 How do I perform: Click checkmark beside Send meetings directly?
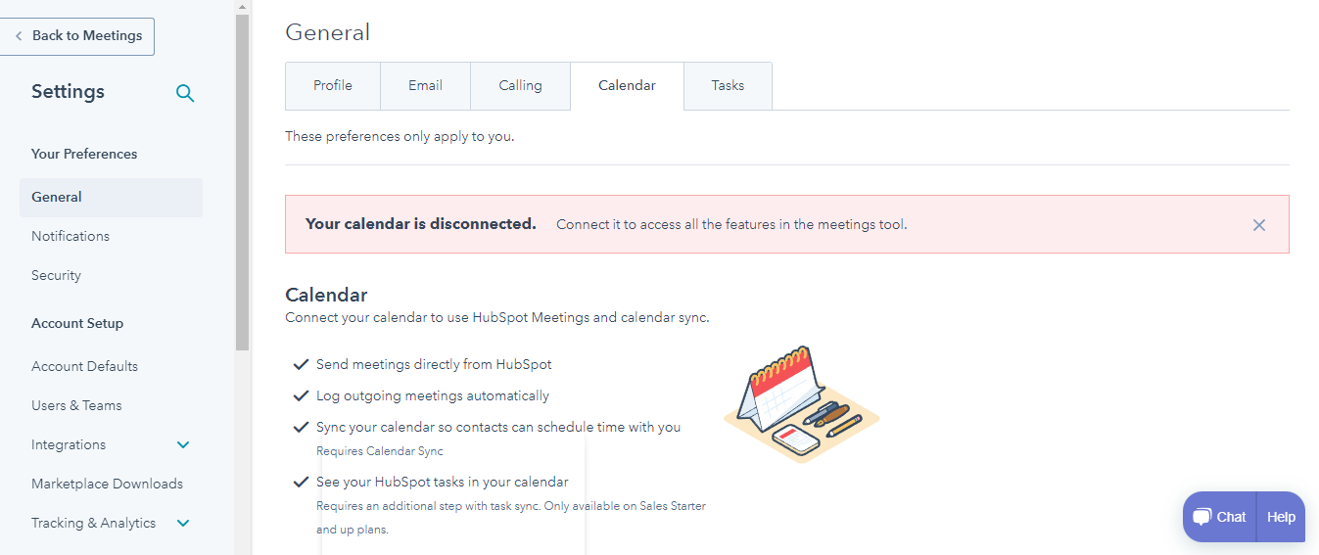[302, 364]
